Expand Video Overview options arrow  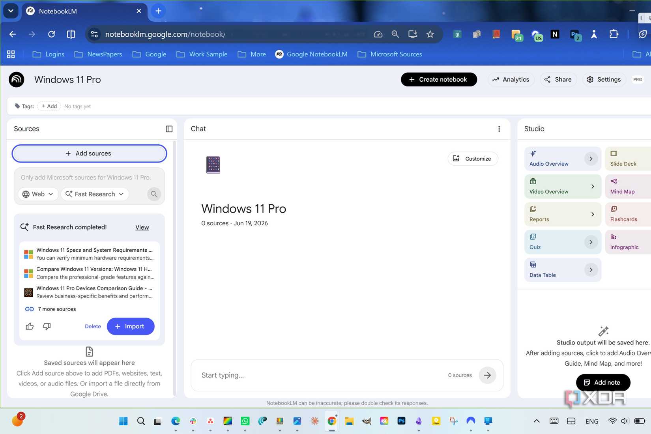(593, 186)
